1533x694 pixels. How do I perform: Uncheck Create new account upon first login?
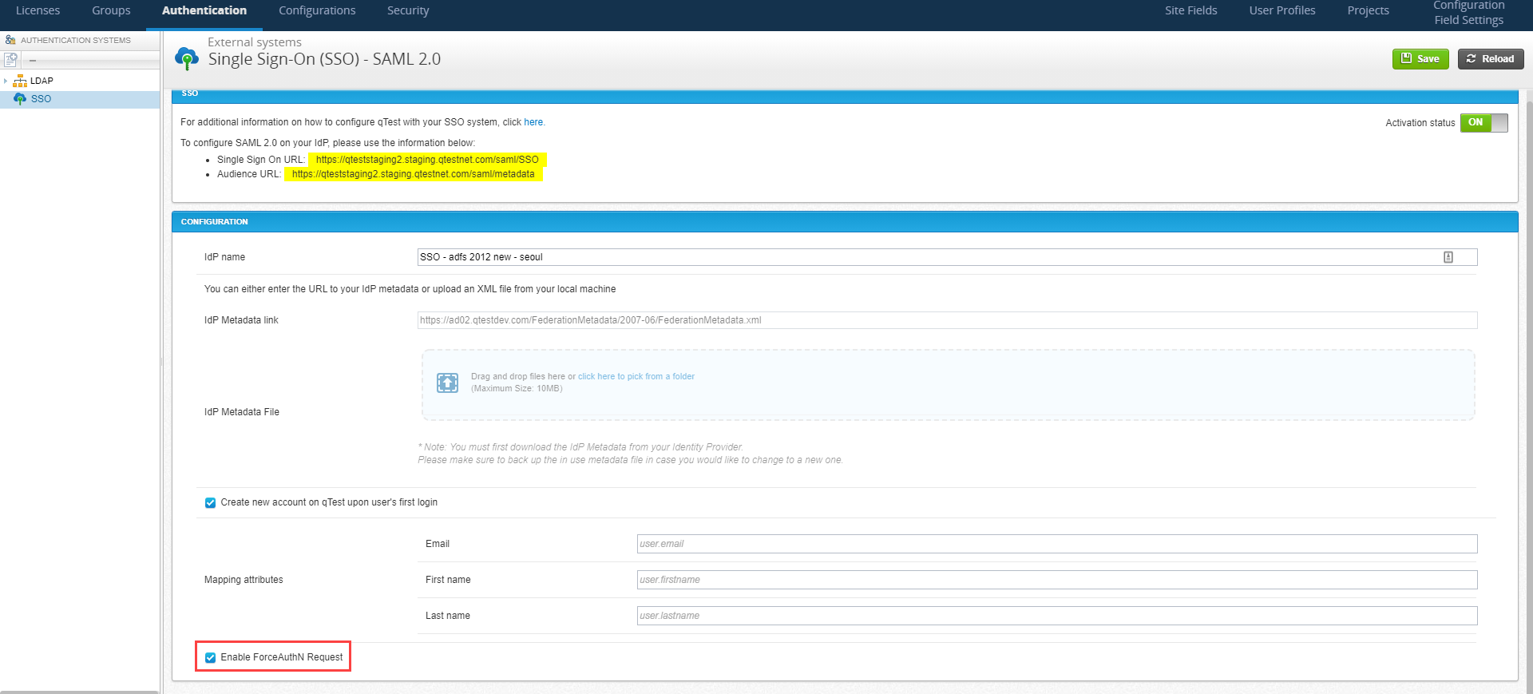pyautogui.click(x=210, y=503)
